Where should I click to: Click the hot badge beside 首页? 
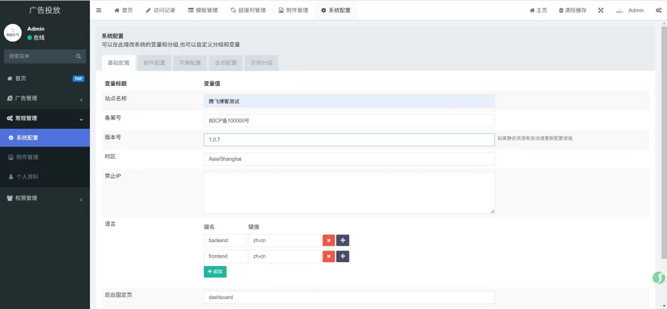(x=78, y=79)
